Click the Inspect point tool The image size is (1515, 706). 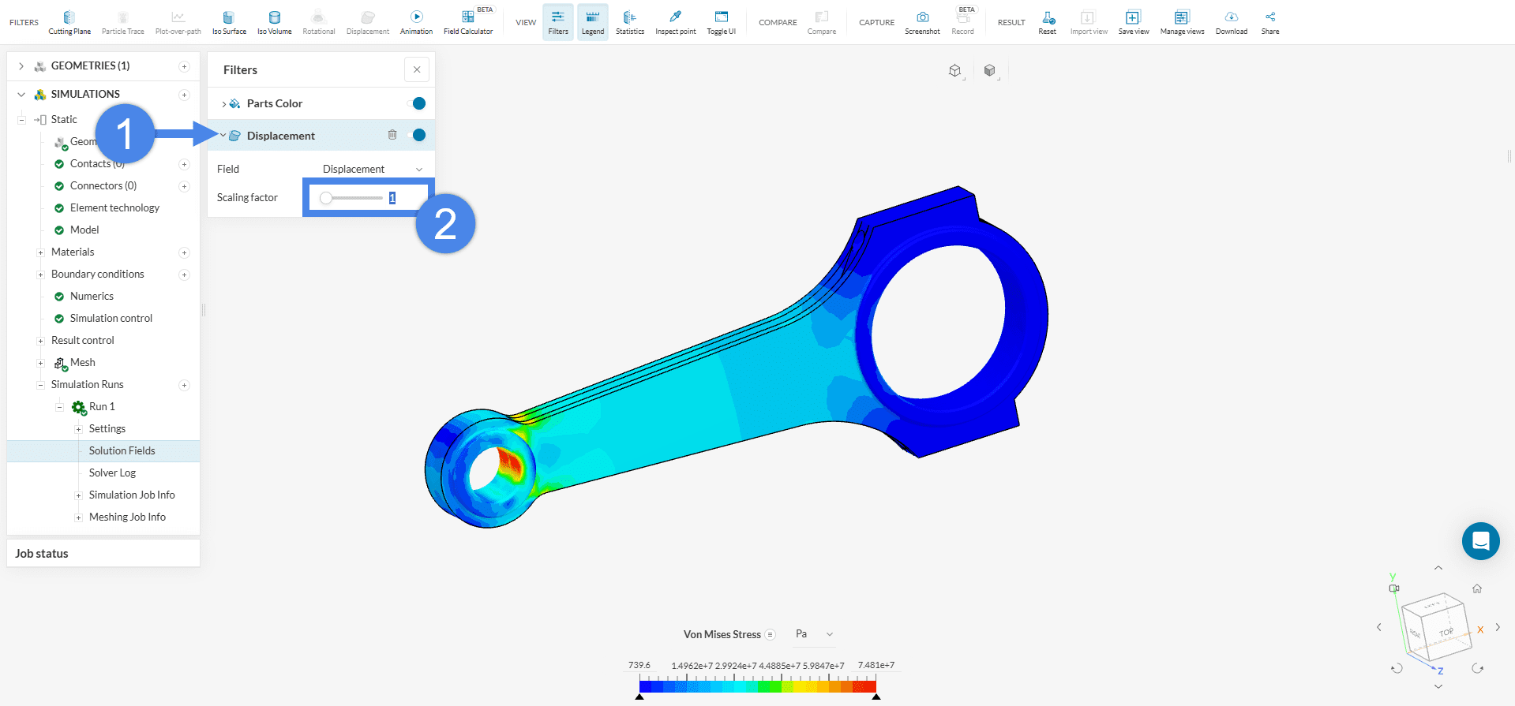click(x=675, y=22)
